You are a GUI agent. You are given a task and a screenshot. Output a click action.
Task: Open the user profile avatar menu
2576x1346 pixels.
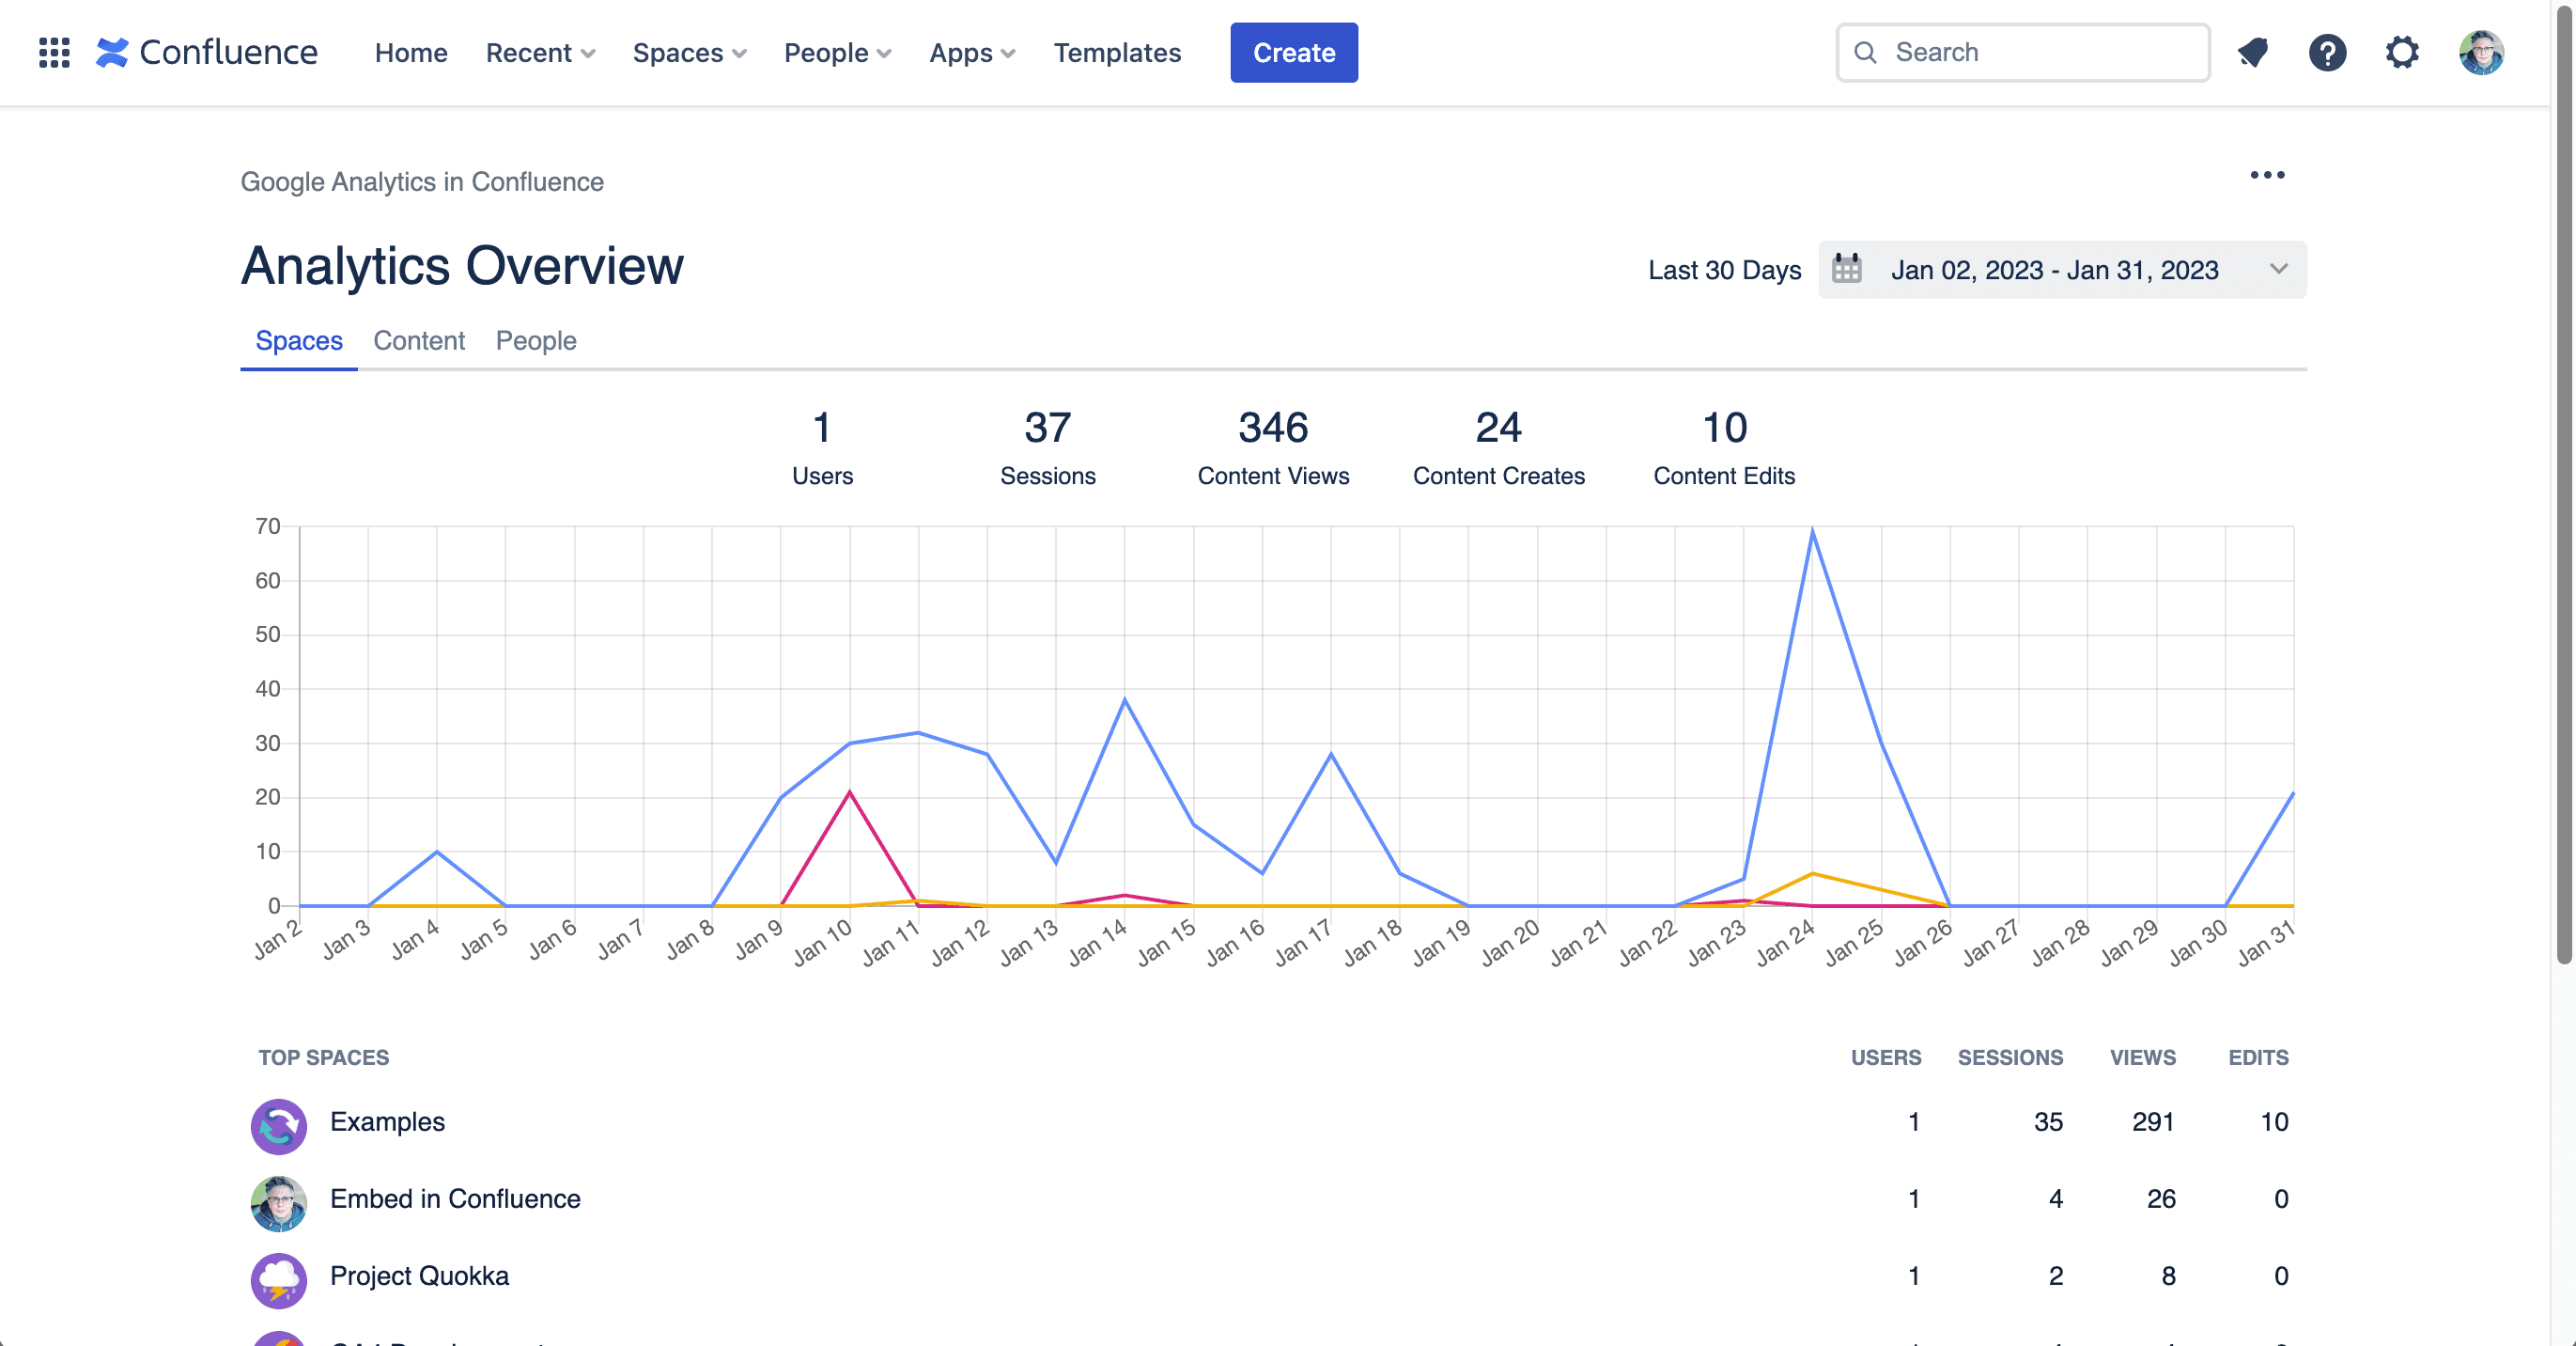2481,52
